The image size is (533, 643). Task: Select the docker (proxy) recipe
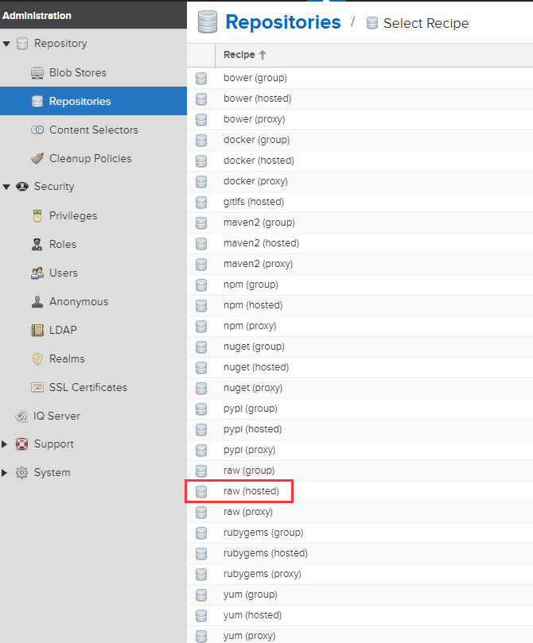click(x=360, y=181)
